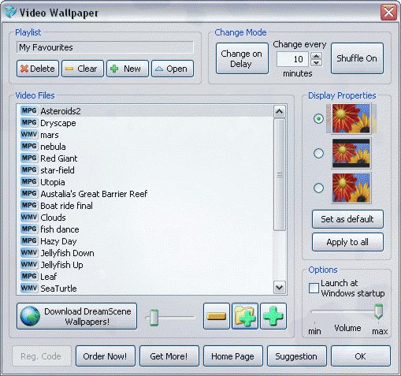The width and height of the screenshot is (401, 376).
Task: Click the Shuffle On button
Action: (x=357, y=58)
